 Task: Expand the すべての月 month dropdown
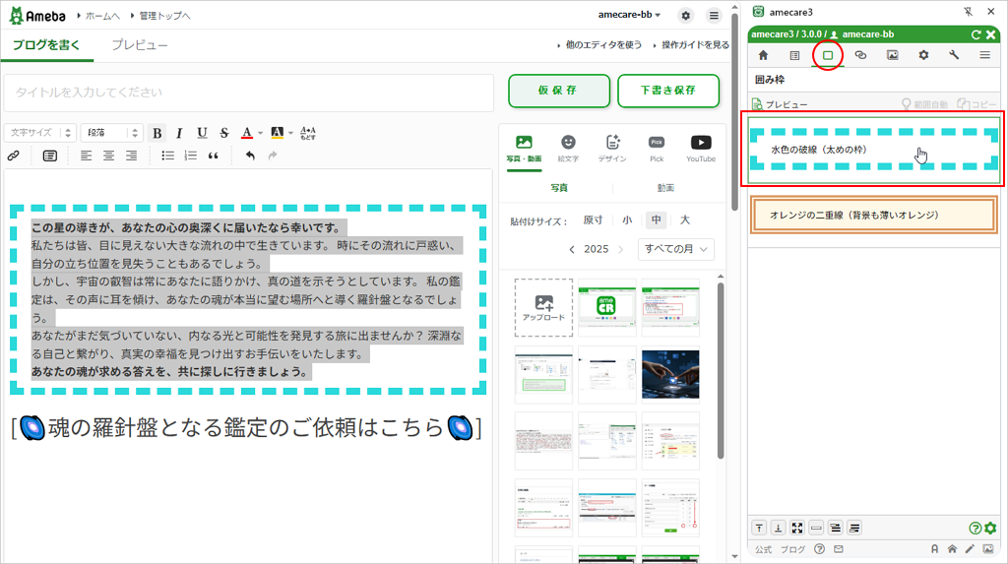pos(675,249)
